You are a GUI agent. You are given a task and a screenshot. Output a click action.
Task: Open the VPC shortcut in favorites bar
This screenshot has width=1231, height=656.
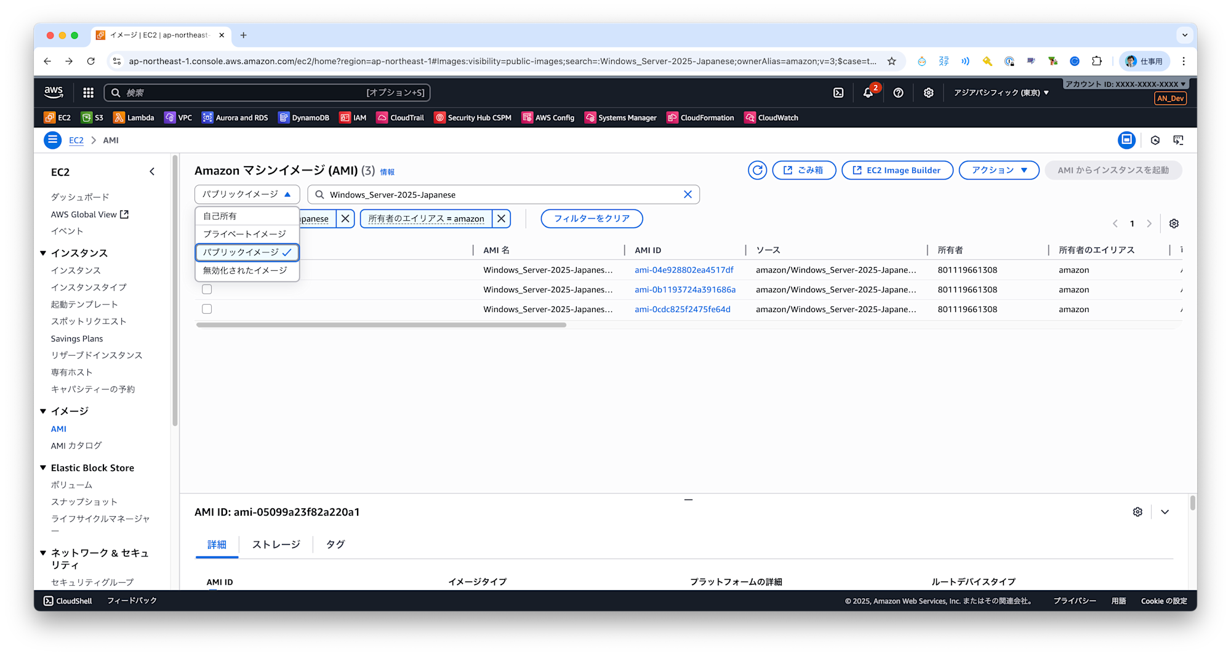pyautogui.click(x=178, y=118)
